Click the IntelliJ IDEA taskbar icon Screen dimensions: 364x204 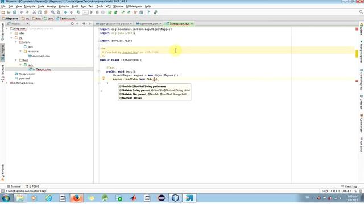tap(189, 198)
